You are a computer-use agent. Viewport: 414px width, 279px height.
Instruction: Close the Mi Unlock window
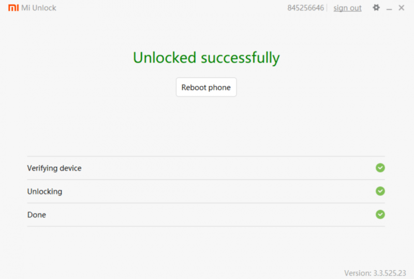402,8
